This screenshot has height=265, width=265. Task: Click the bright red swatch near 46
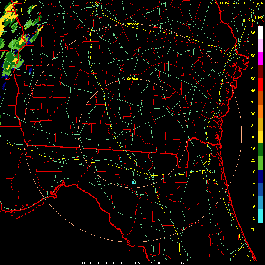tap(260, 85)
